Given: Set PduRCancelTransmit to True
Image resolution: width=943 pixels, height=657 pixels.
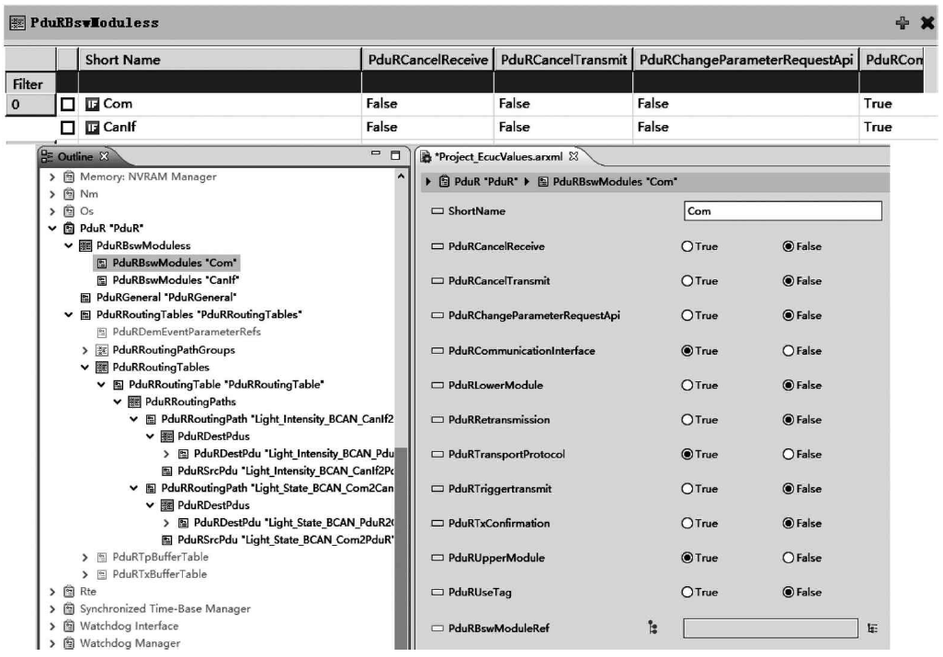Looking at the screenshot, I should coord(687,280).
